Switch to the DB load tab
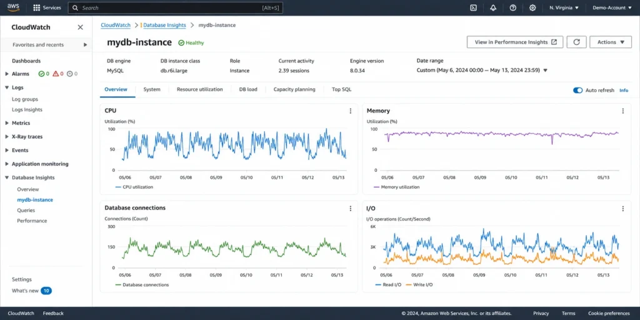640x320 pixels. tap(248, 89)
